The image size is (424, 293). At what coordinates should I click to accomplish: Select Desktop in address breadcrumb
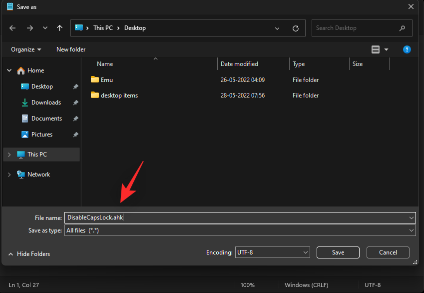coord(135,28)
